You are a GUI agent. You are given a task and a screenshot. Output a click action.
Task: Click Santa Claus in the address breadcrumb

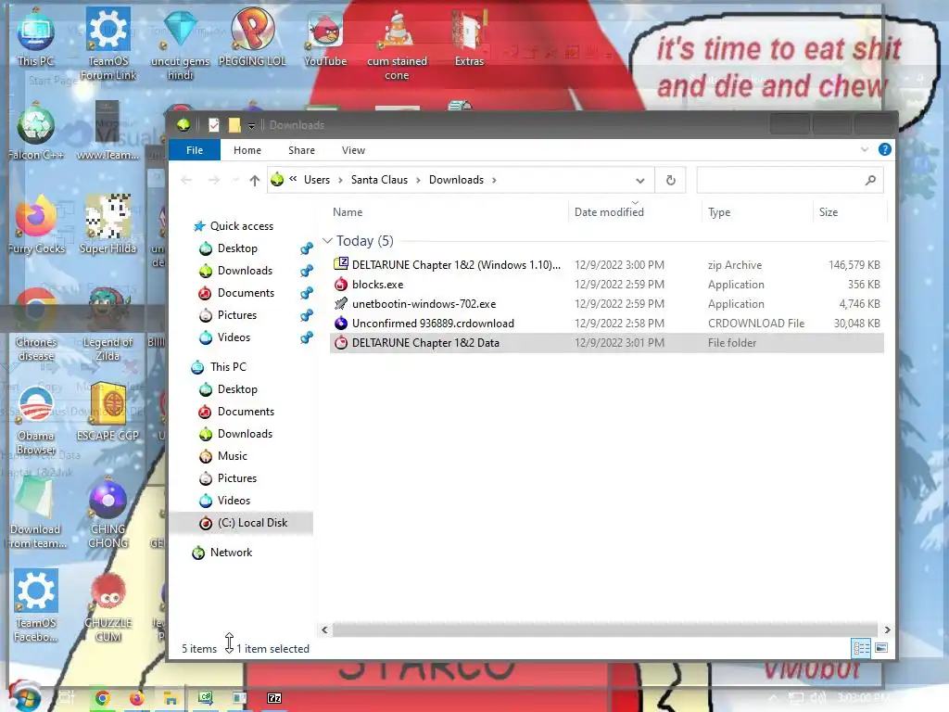(x=379, y=180)
